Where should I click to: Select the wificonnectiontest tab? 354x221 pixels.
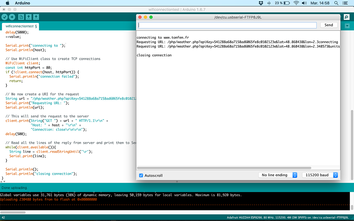click(21, 26)
